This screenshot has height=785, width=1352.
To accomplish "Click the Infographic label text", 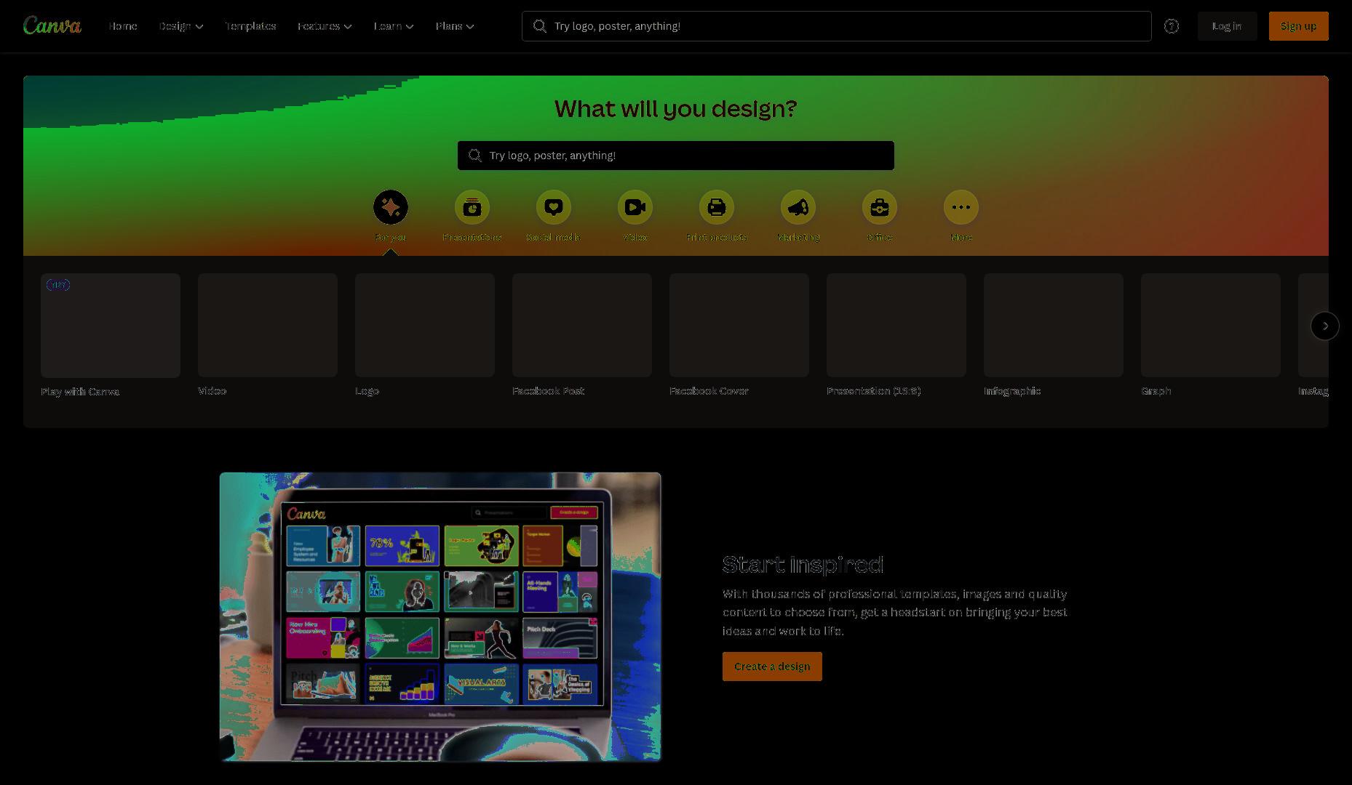I will (1012, 391).
